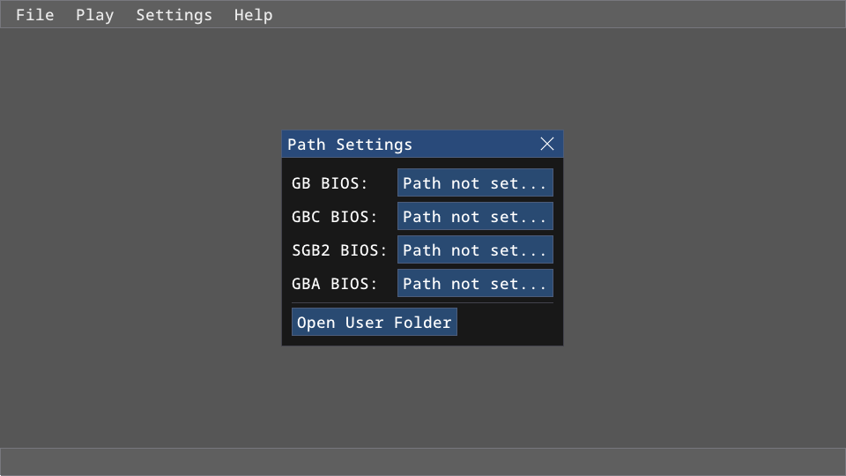
Task: Browse for the GBA BIOS path
Action: click(475, 284)
